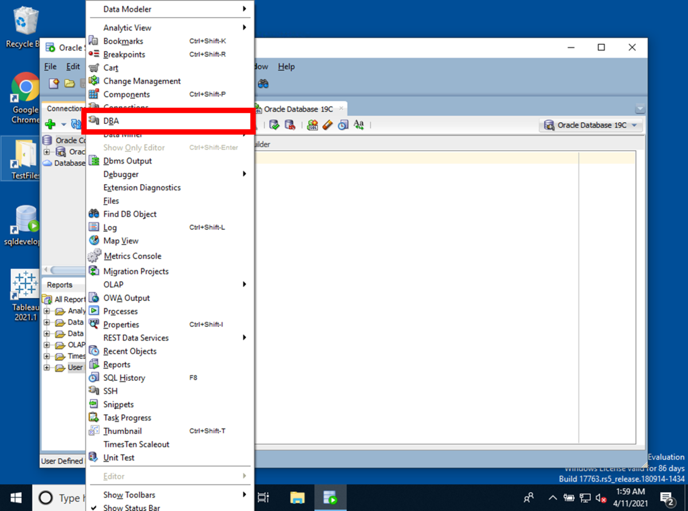Choose Breakpoints menu item
Image resolution: width=688 pixels, height=511 pixels.
(170, 54)
